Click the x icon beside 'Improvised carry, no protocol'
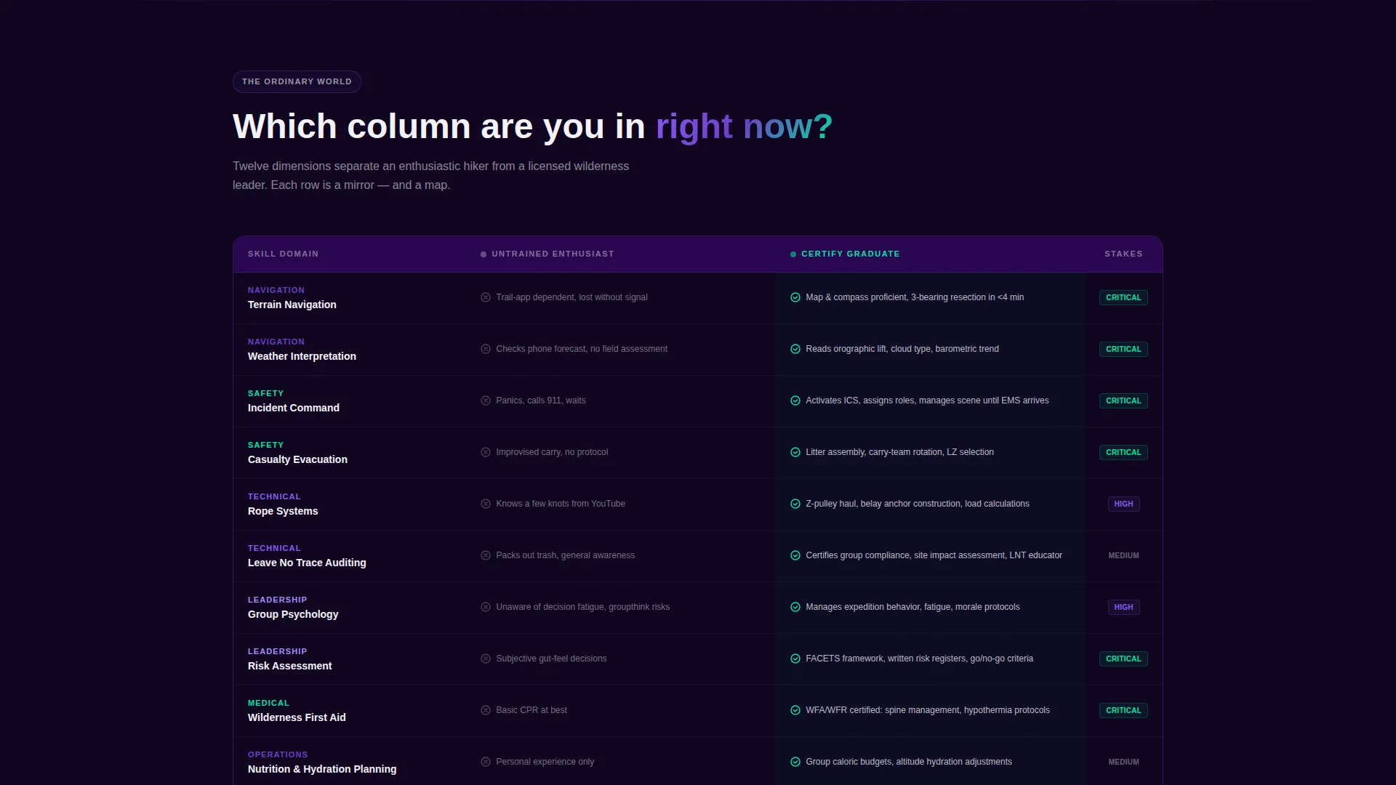The width and height of the screenshot is (1396, 785). click(x=486, y=452)
